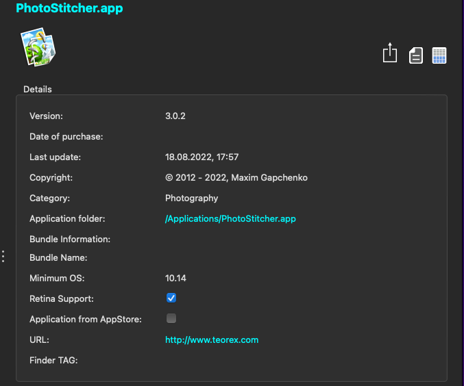Click the Date of purchase: label

point(66,137)
